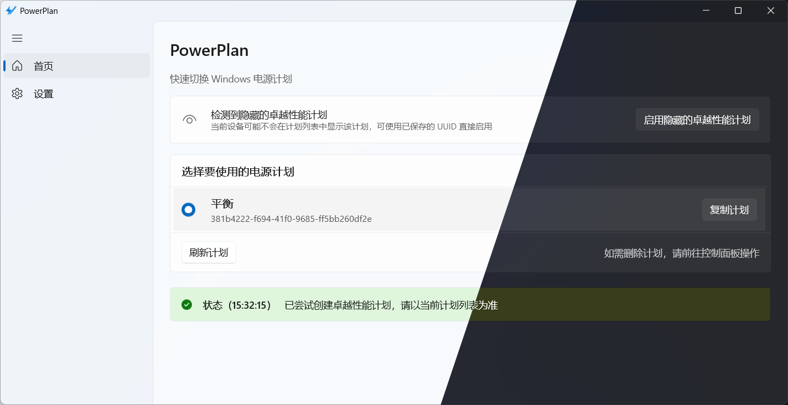Click the 刷新计划 button
The image size is (788, 405).
[x=209, y=252]
